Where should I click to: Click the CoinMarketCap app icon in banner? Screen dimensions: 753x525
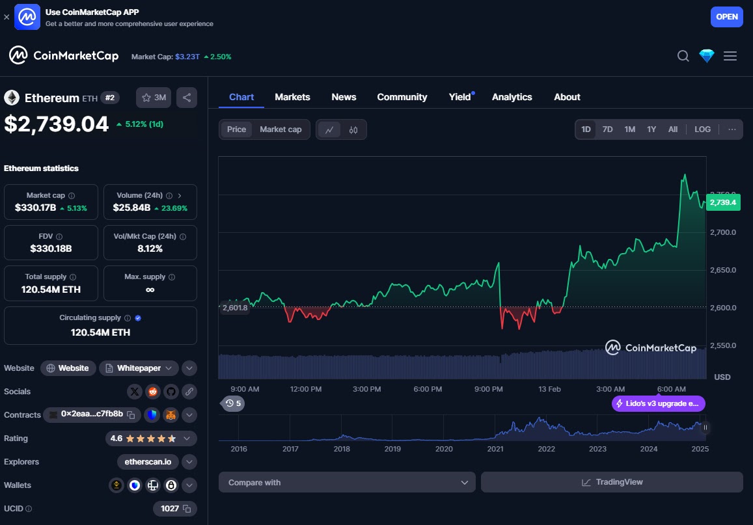27,17
